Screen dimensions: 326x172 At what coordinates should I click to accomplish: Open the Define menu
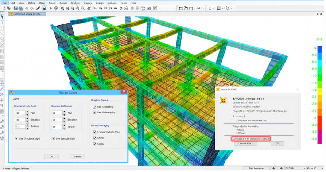pos(32,3)
